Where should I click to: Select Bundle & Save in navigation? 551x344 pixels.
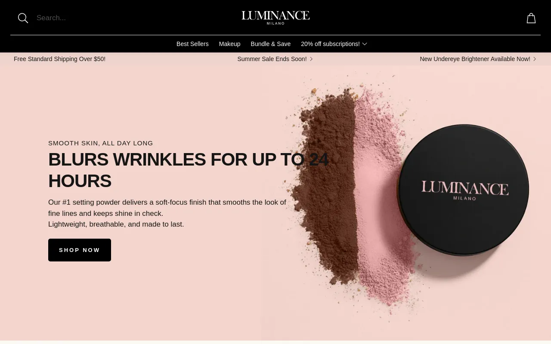271,44
